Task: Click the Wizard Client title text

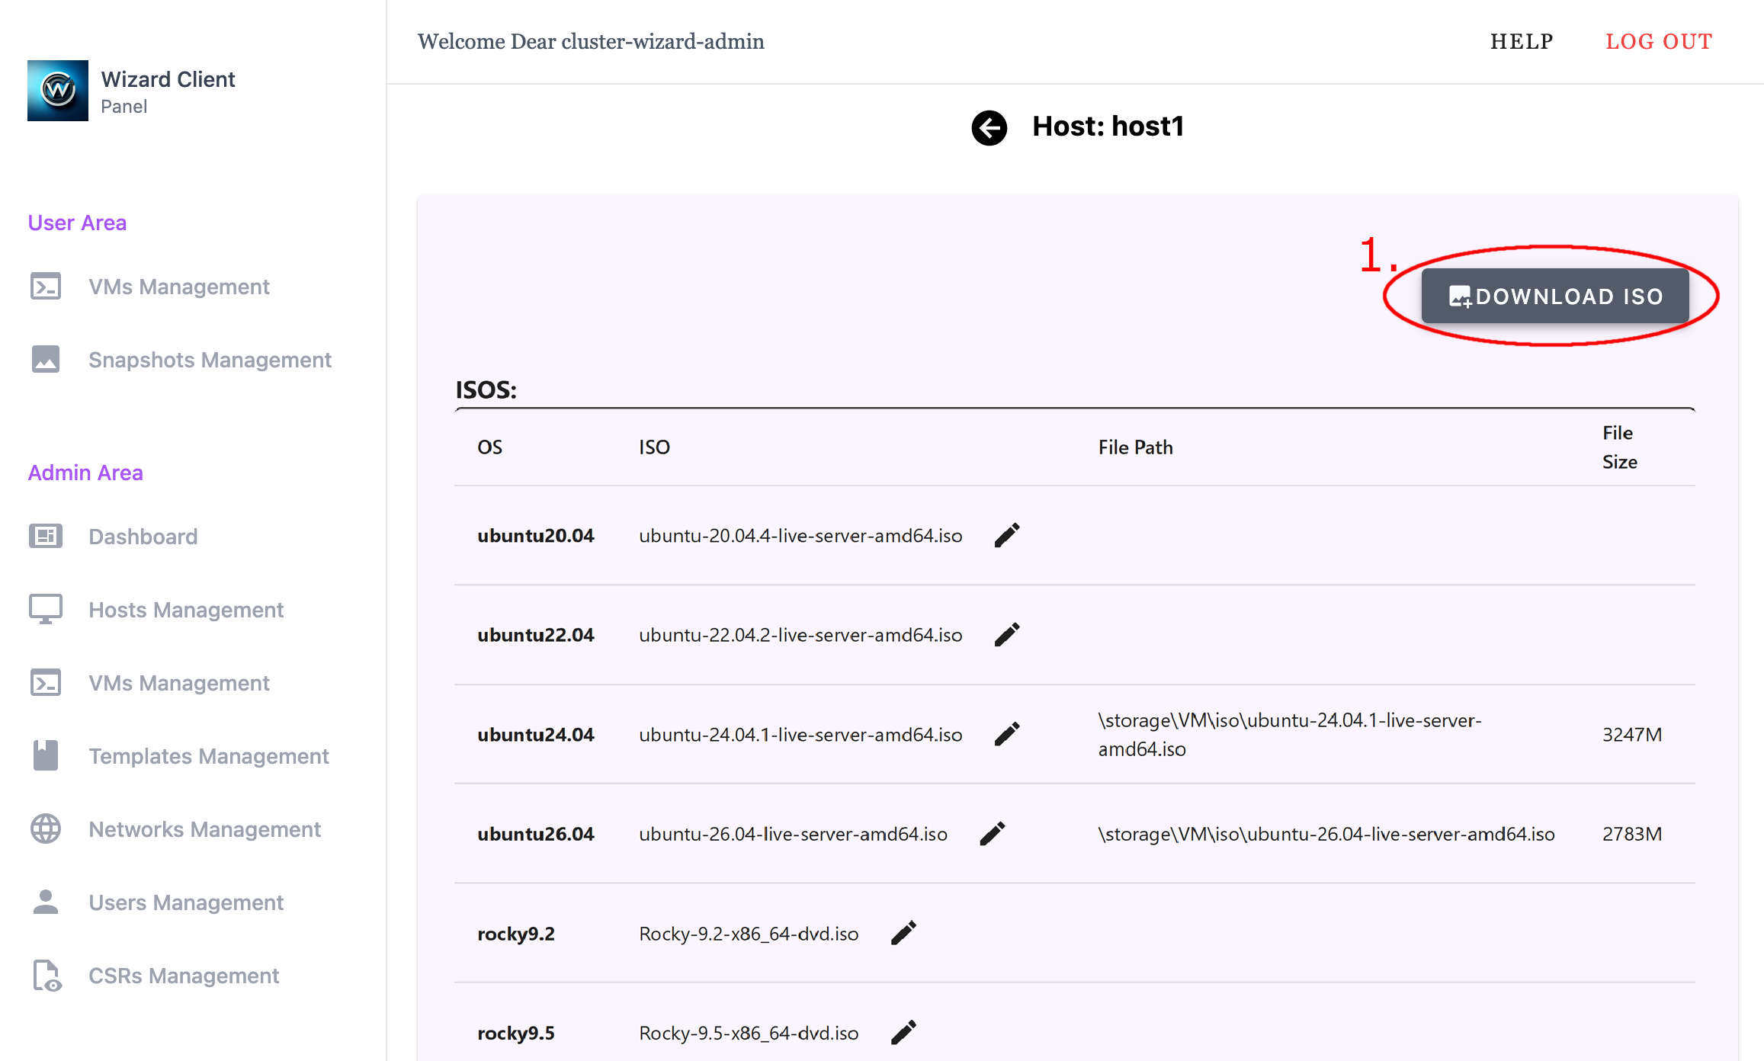Action: click(168, 79)
